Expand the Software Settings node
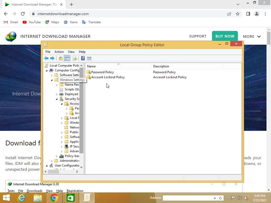This screenshot has width=271, height=203. (x=52, y=75)
